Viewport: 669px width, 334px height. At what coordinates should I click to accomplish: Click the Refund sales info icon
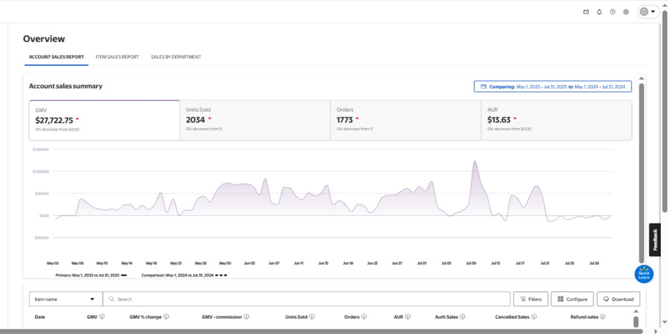(603, 316)
